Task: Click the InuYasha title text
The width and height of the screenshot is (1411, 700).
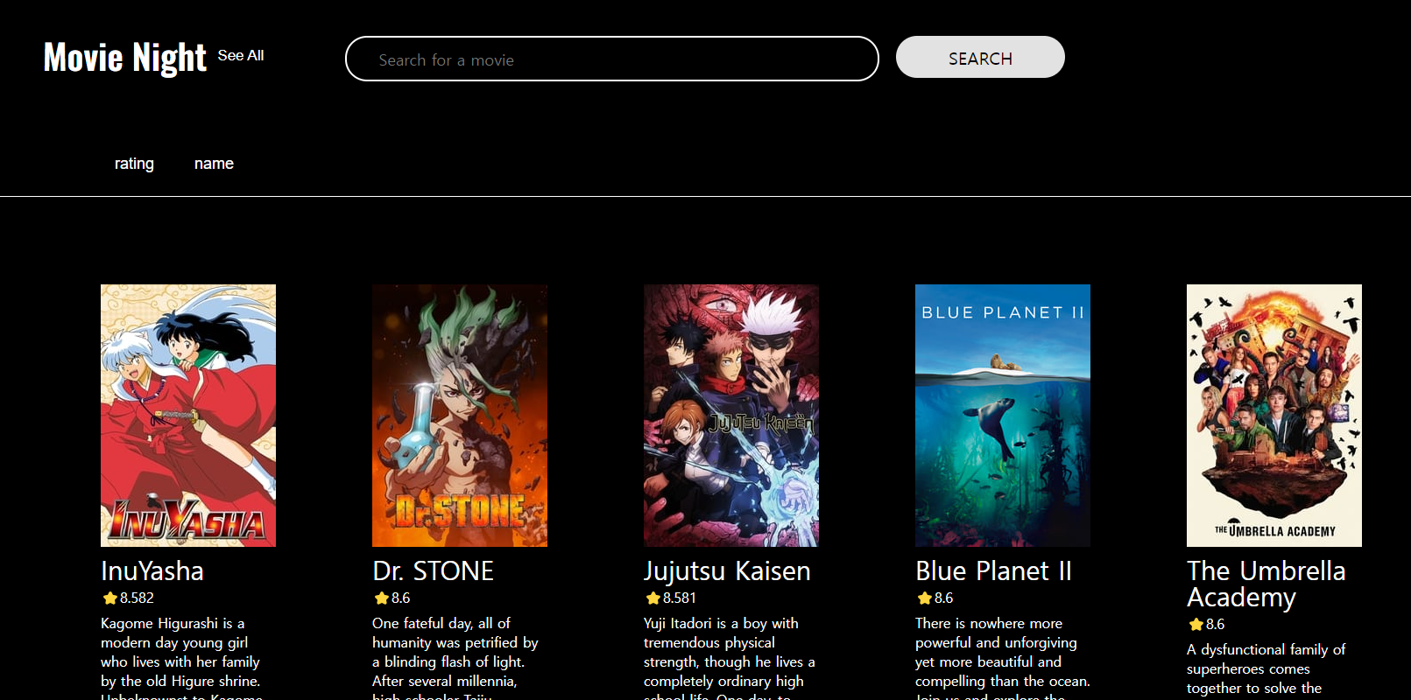Action: tap(152, 570)
